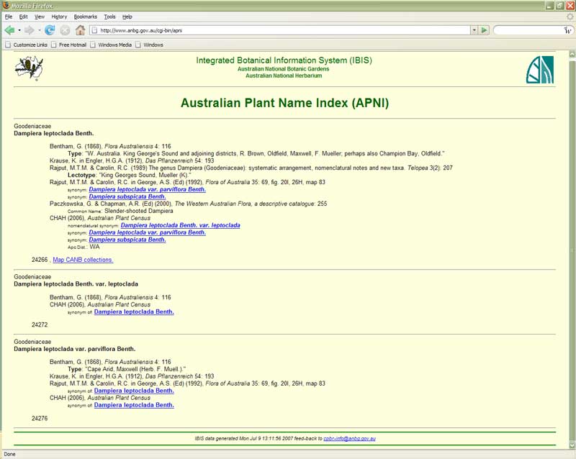Open the back history dropdown arrow
Screen dimensions: 576x459
(19, 30)
